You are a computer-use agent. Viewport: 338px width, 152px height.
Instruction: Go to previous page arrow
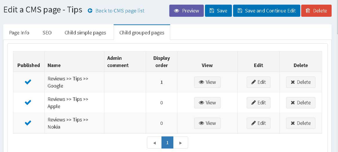click(154, 143)
